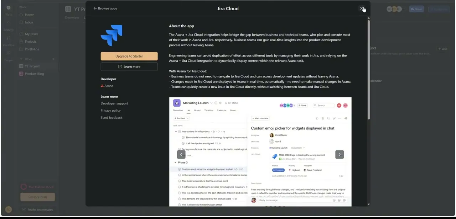Image resolution: width=456 pixels, height=219 pixels.
Task: Go back to Browse apps
Action: click(x=105, y=9)
